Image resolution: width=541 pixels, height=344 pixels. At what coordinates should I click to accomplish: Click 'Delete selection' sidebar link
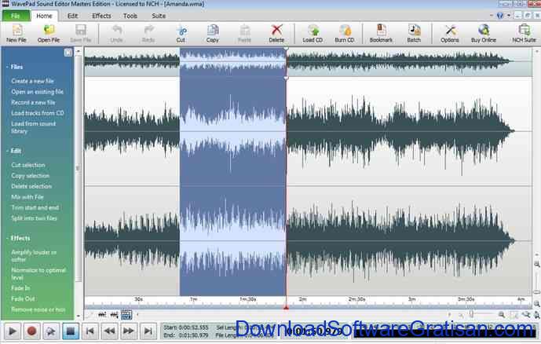coord(31,186)
